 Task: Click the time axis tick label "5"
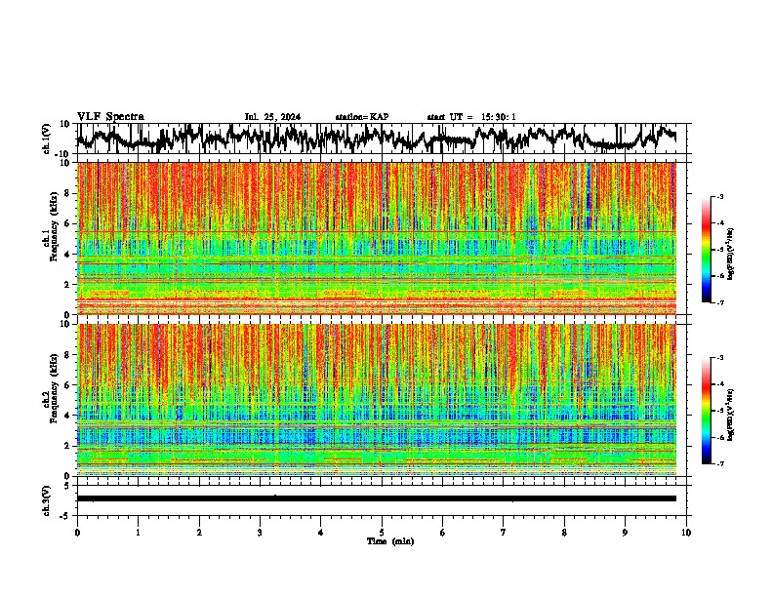tap(382, 533)
